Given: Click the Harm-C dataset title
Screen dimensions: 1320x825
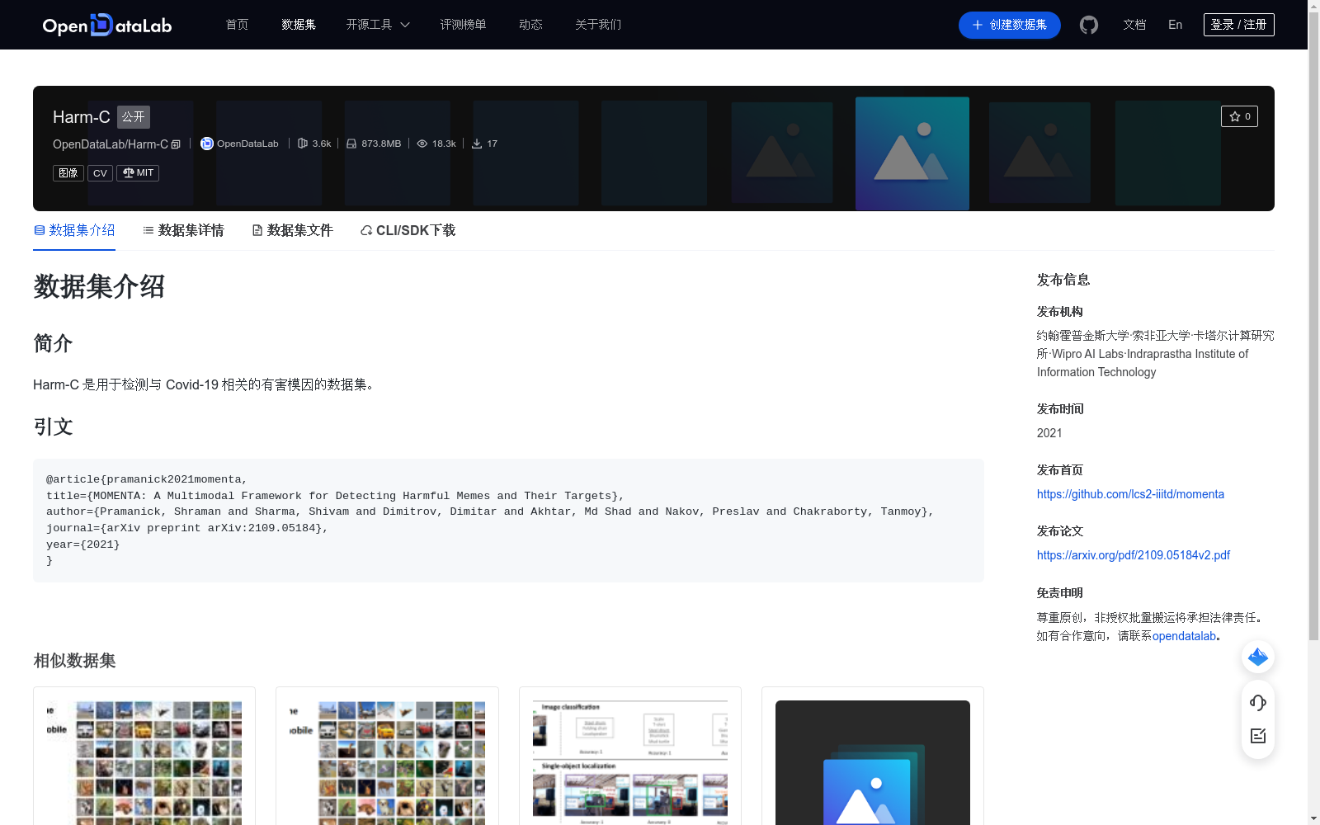Looking at the screenshot, I should pos(82,117).
